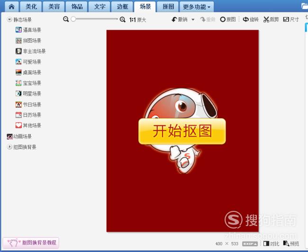This screenshot has width=308, height=252.
Task: Click the 旋转 rotate tool
Action: pyautogui.click(x=251, y=19)
